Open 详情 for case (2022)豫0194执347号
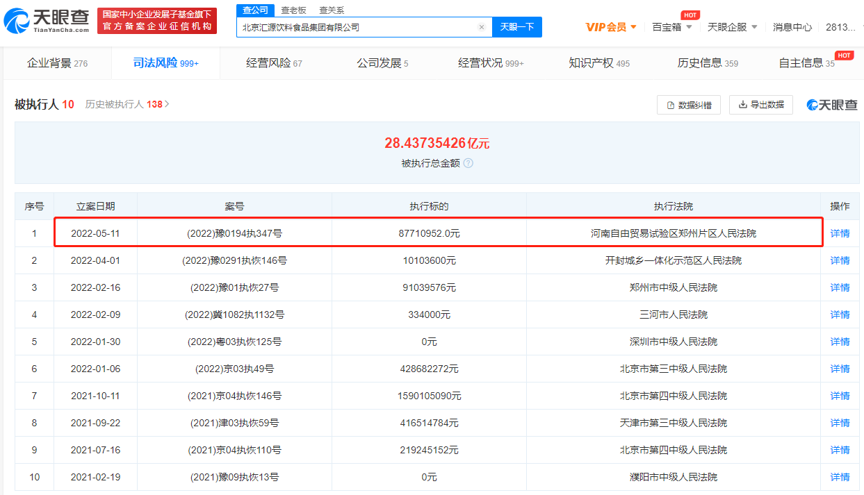 click(840, 233)
